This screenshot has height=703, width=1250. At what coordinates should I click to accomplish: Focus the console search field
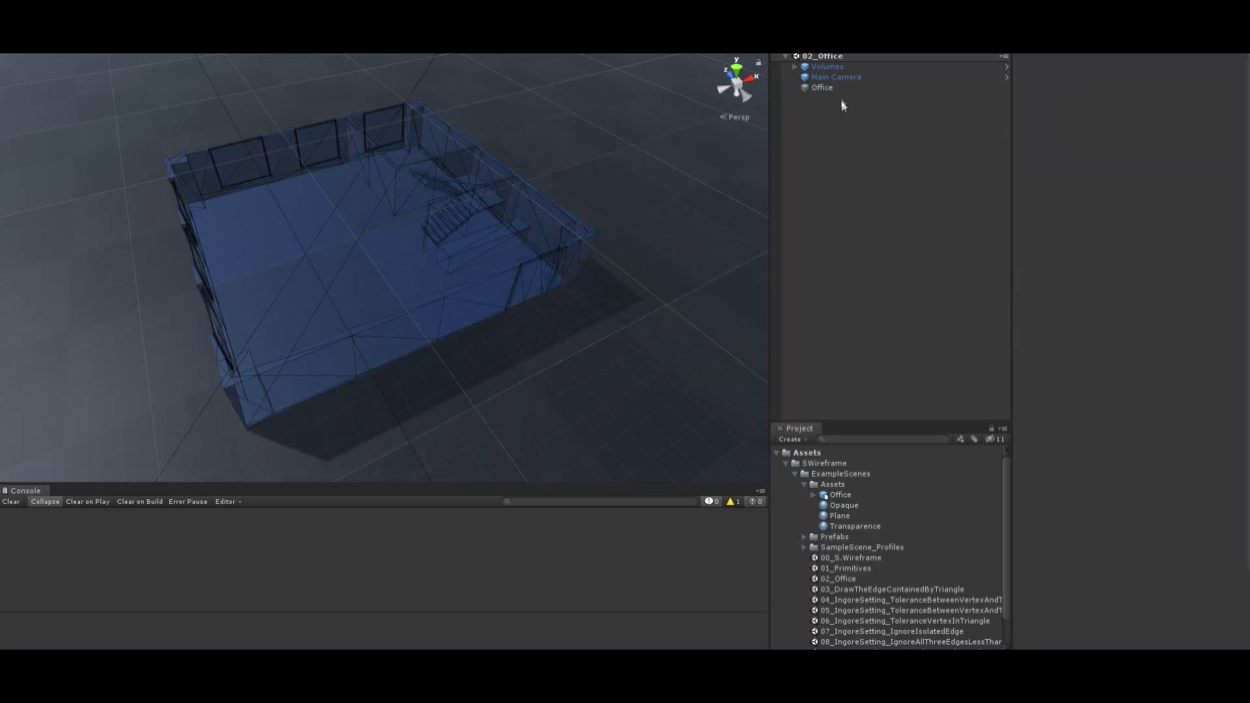click(x=600, y=501)
